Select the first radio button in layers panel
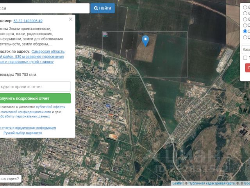The image size is (250, 188). 245,7
